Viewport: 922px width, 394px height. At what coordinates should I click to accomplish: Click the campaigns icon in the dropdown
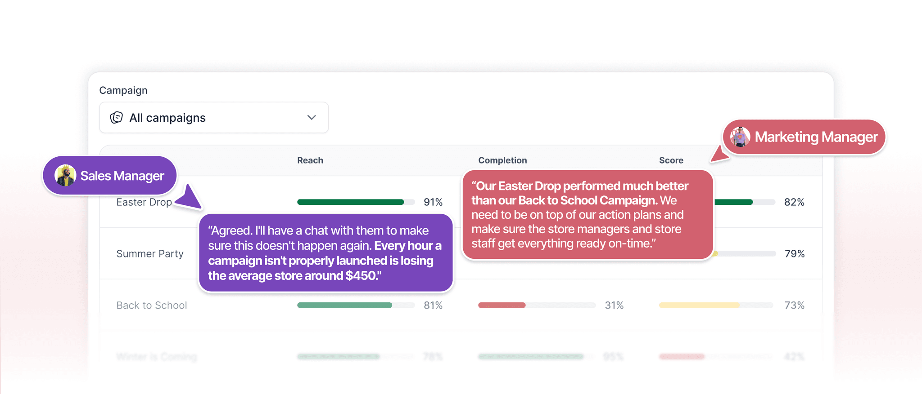pos(116,118)
